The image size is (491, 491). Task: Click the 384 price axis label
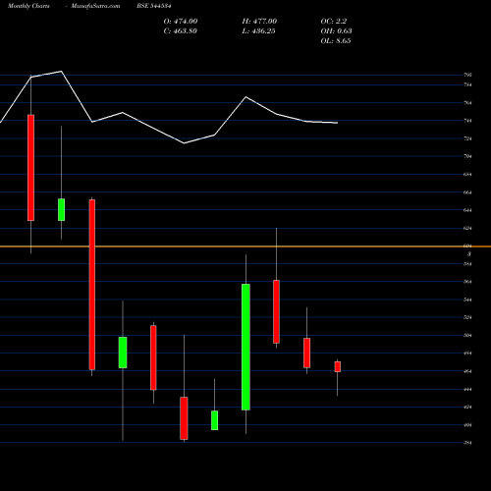pos(467,443)
